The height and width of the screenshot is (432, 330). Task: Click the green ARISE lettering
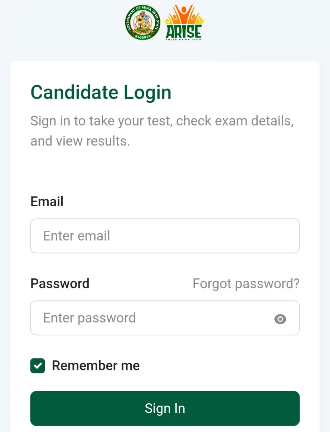184,32
